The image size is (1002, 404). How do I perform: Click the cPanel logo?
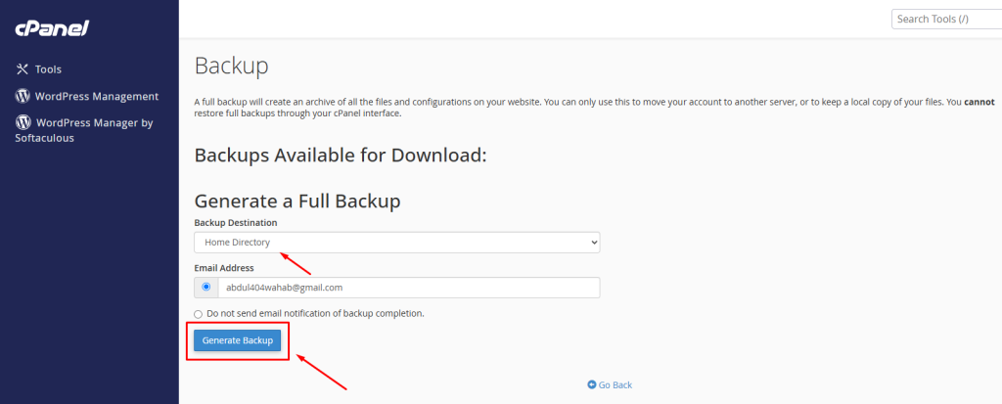click(52, 28)
